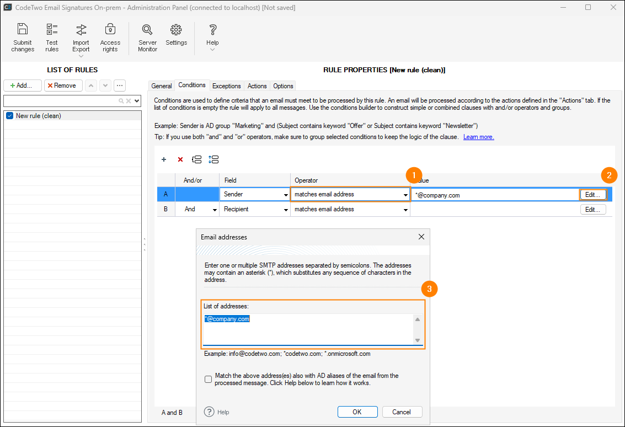Toggle the New rule (clean) checkbox
This screenshot has height=427, width=625.
pyautogui.click(x=9, y=116)
